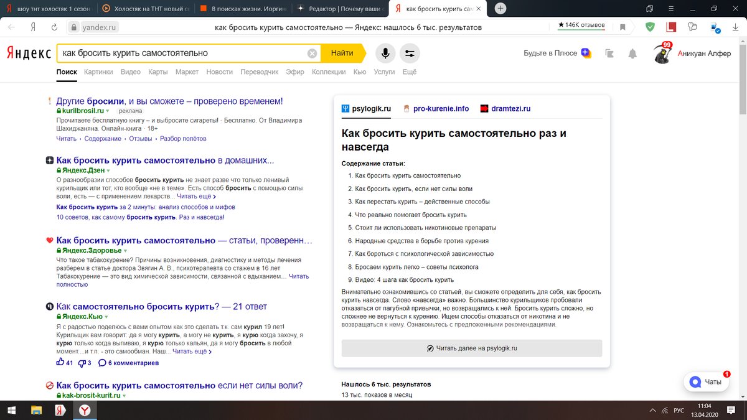The height and width of the screenshot is (420, 747).
Task: Open browser downloads arrow
Action: point(736,27)
